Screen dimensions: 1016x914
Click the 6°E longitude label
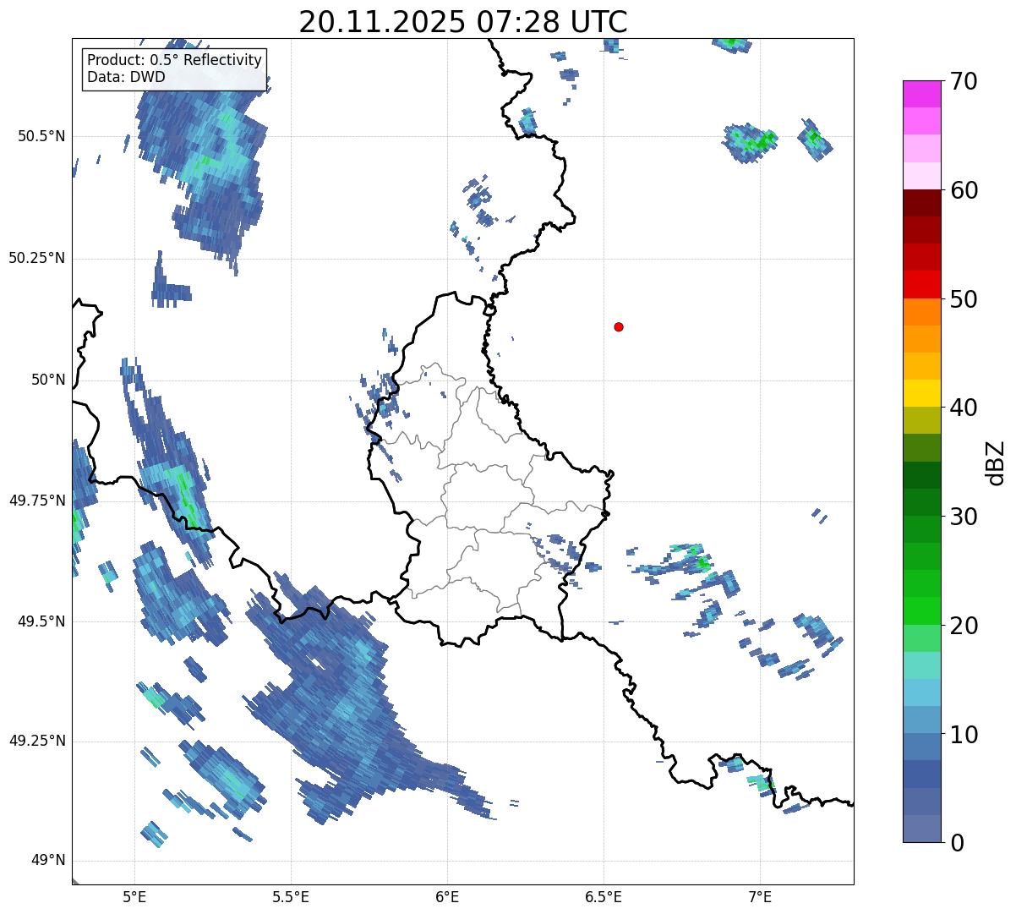pos(447,896)
